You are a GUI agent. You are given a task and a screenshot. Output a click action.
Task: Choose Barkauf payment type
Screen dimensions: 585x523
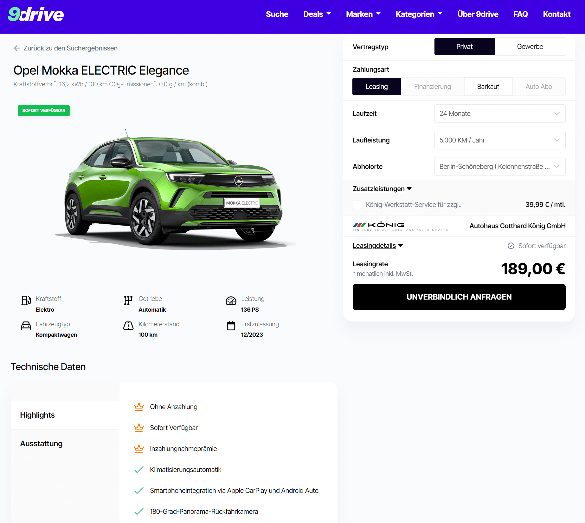pos(488,87)
